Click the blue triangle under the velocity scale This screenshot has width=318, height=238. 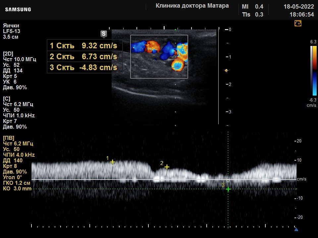pos(296,229)
